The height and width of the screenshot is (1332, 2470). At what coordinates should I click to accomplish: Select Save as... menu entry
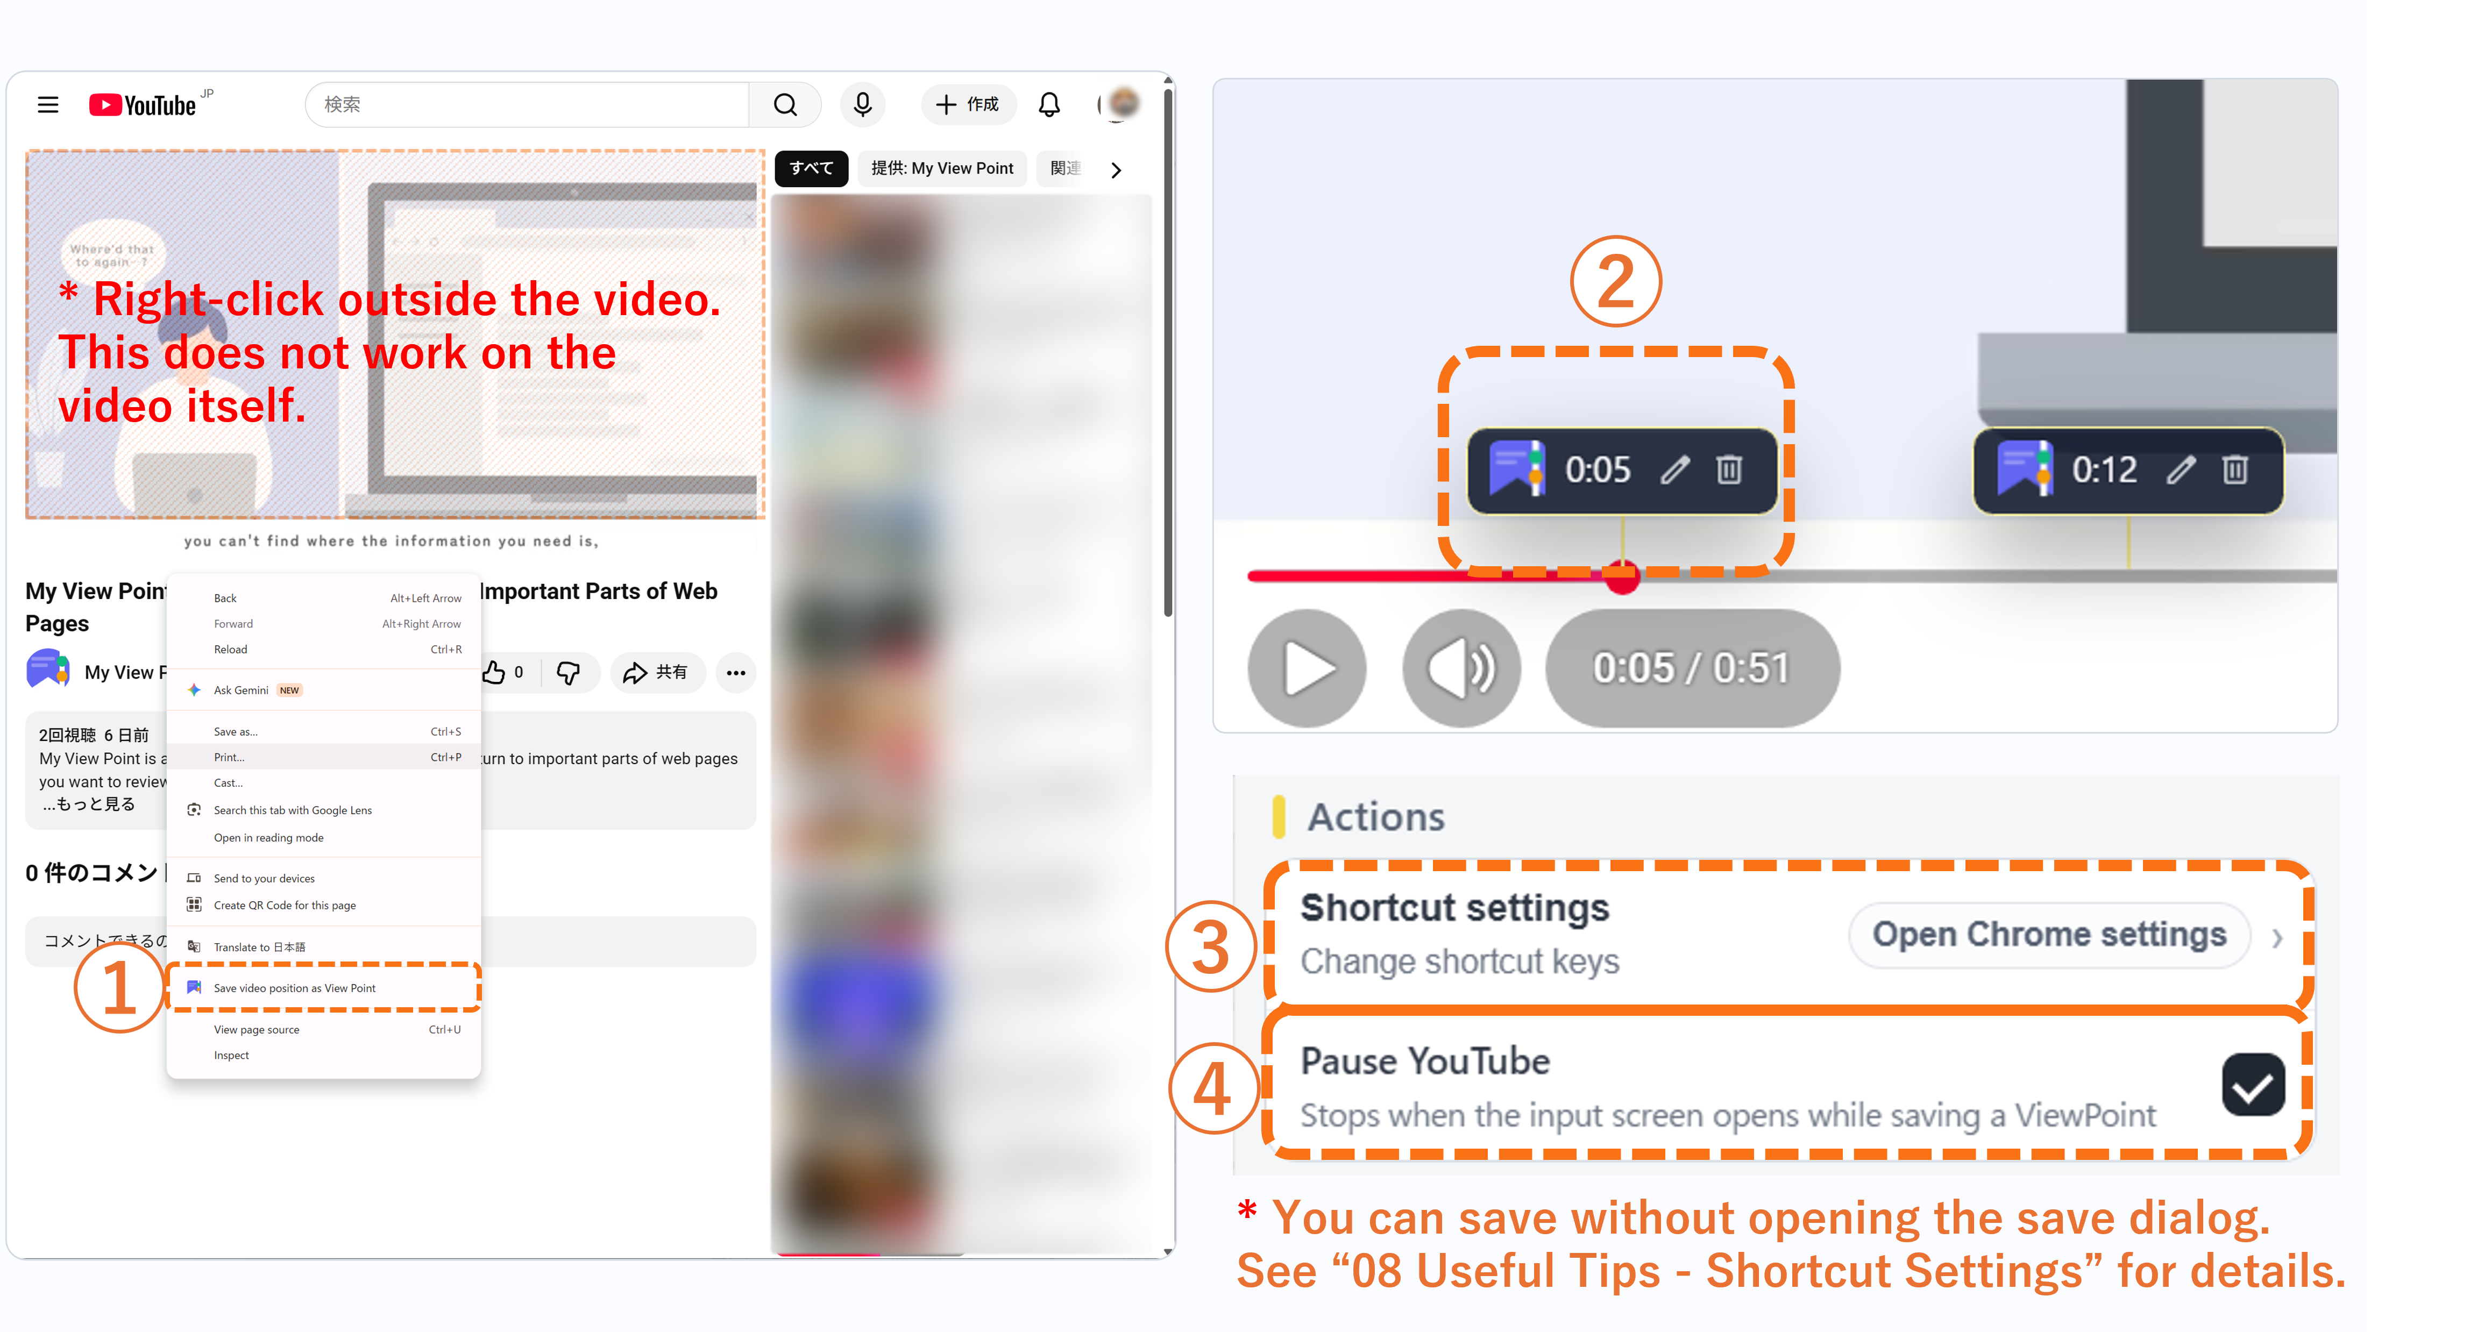pyautogui.click(x=324, y=731)
